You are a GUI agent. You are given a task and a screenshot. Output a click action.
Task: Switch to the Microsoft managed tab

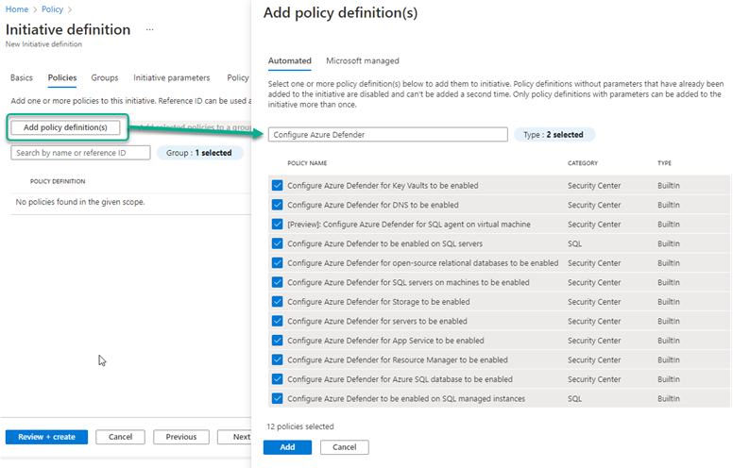[x=362, y=61]
